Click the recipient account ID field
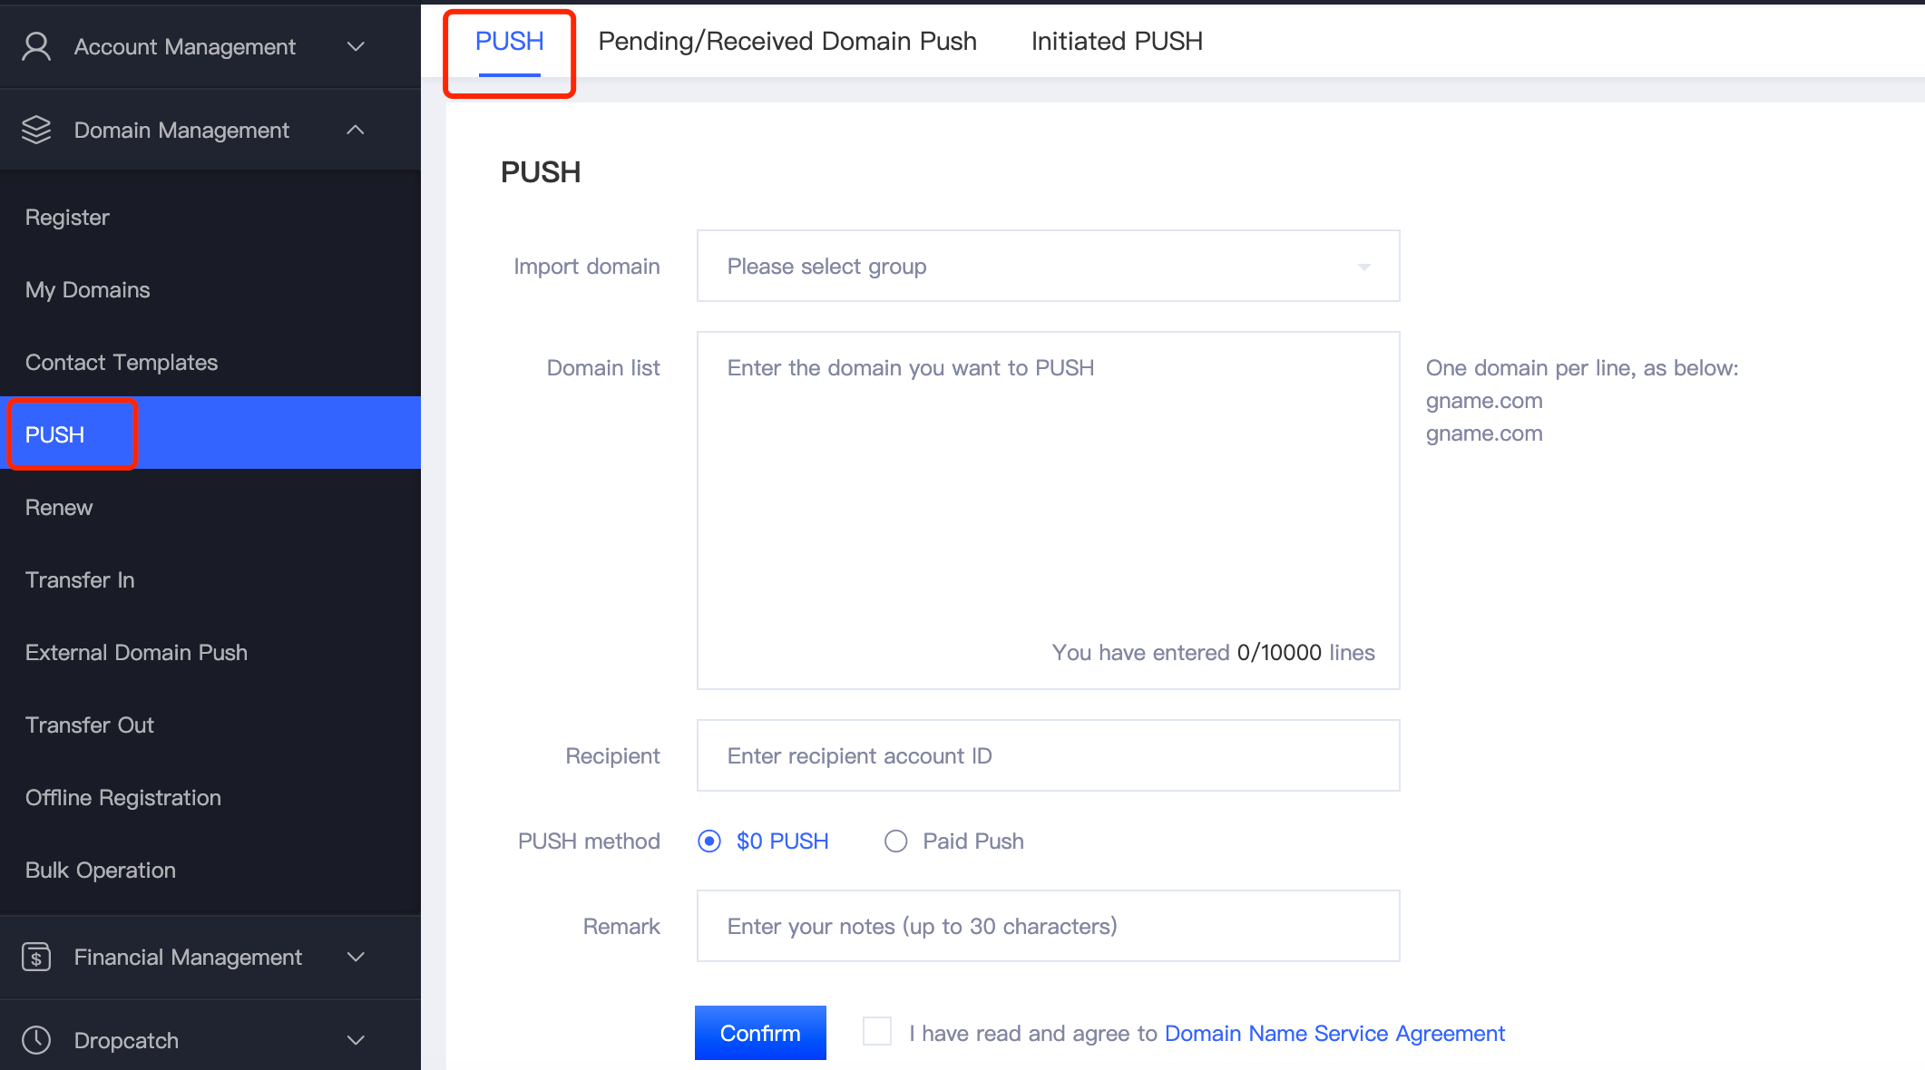The width and height of the screenshot is (1925, 1070). pos(1048,755)
